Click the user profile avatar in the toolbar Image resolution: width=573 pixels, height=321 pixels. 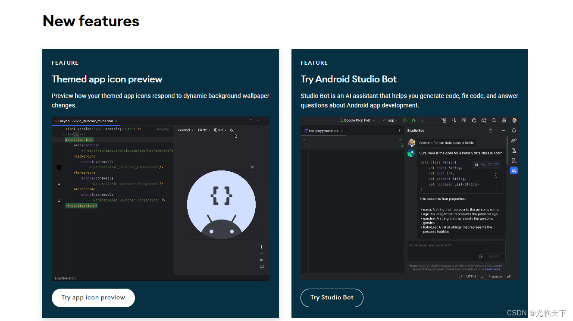tap(514, 120)
